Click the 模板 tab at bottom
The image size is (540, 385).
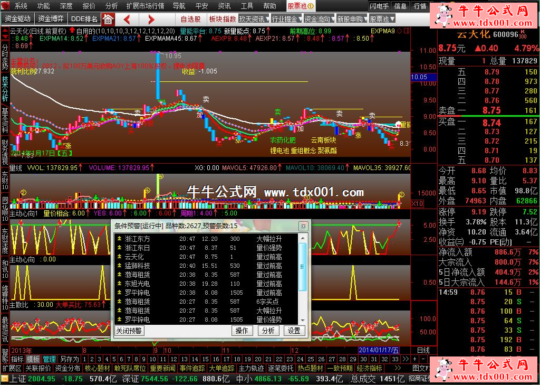pyautogui.click(x=33, y=359)
